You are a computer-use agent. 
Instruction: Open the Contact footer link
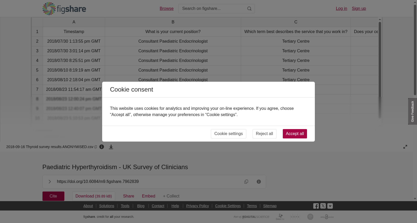(158, 206)
